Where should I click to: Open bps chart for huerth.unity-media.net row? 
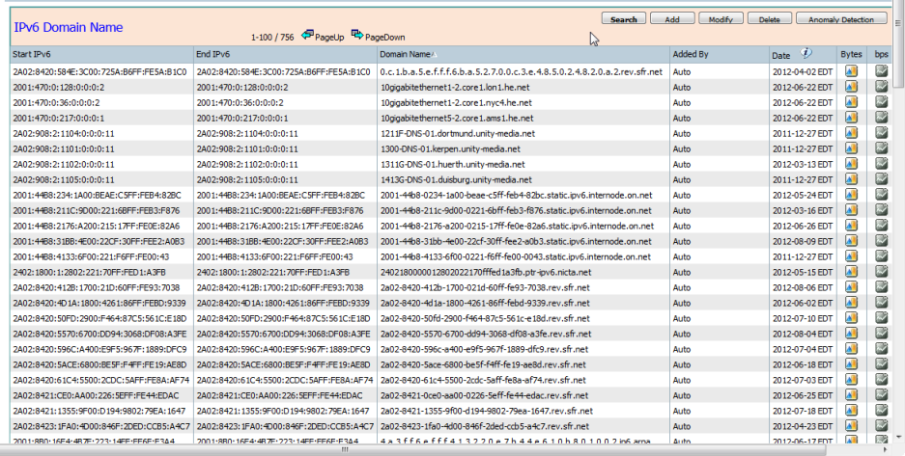click(881, 164)
